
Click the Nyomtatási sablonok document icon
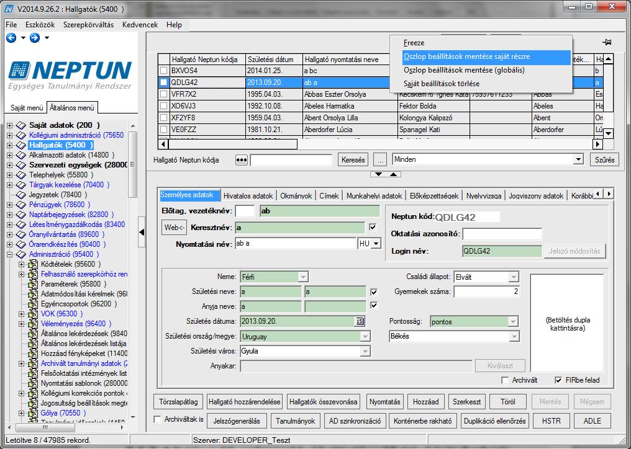33,383
